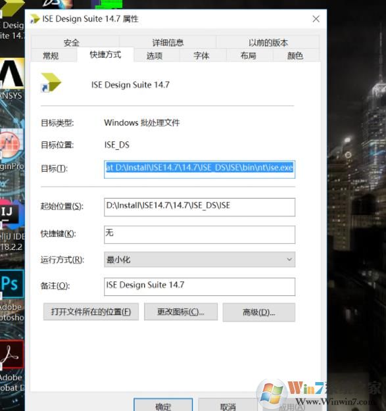Select the Adobe Acrobat desktop icon
This screenshot has width=386, height=411.
[x=12, y=367]
